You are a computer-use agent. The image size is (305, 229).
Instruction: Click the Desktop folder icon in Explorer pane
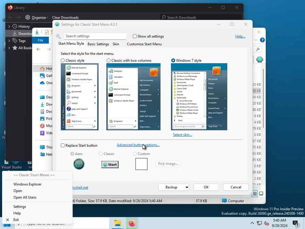[x=42, y=97]
